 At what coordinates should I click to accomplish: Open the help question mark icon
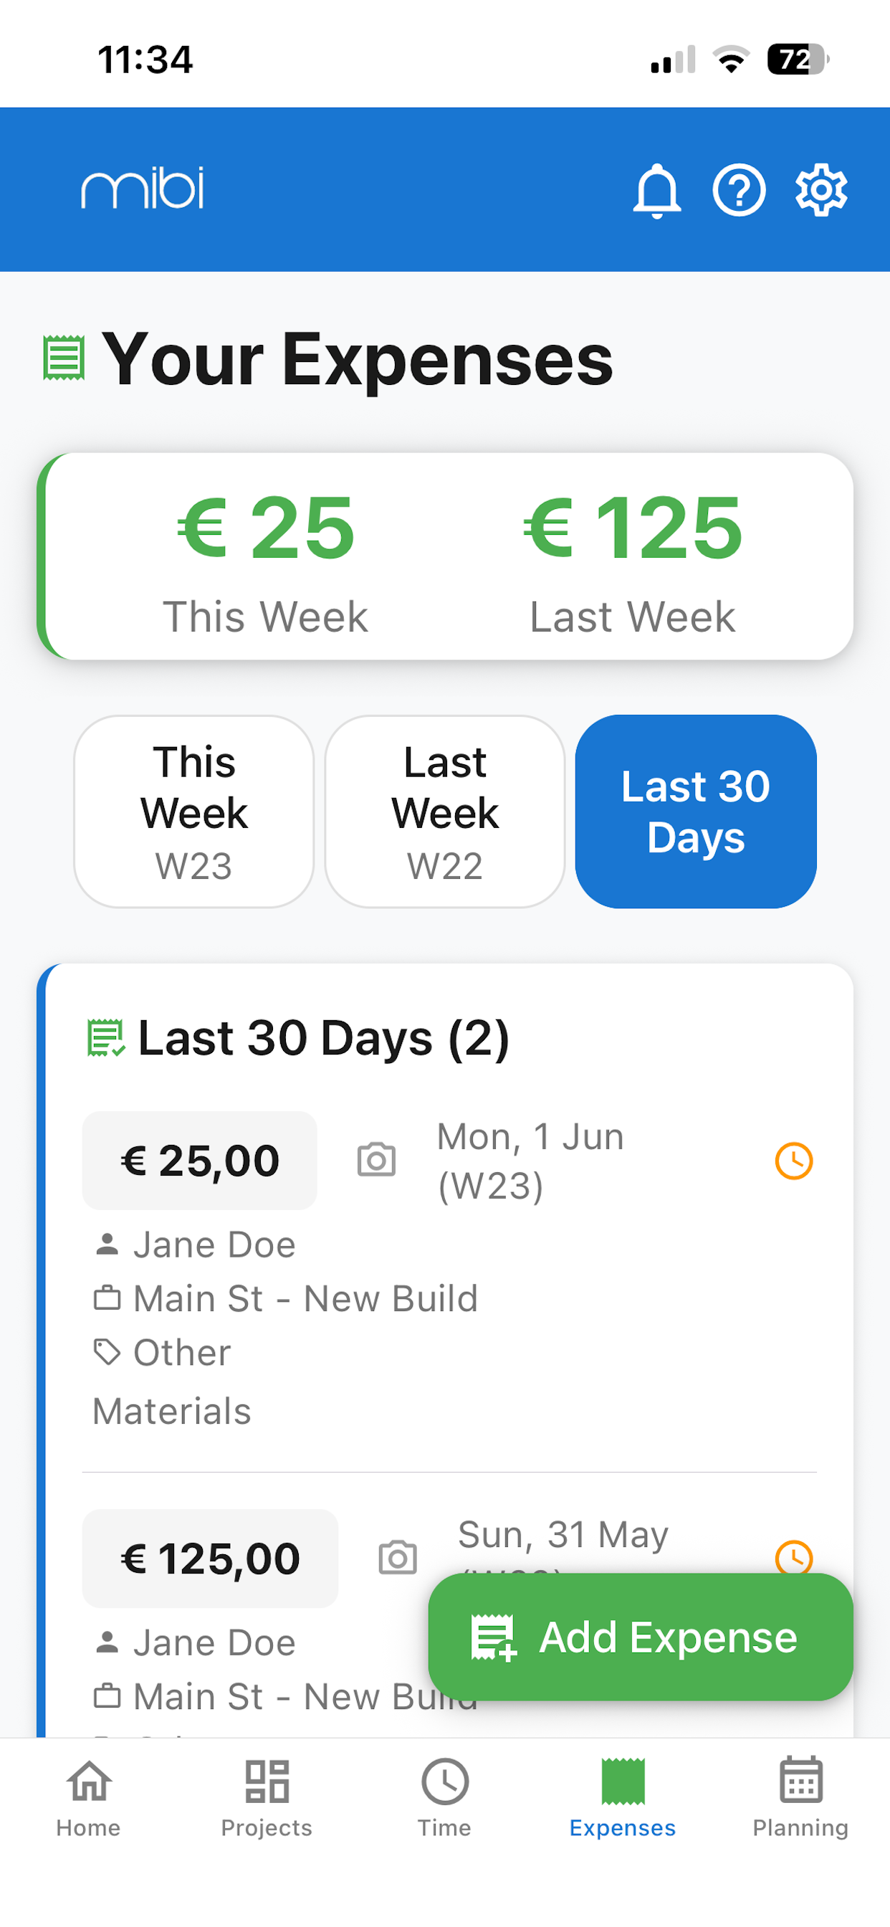pos(739,190)
